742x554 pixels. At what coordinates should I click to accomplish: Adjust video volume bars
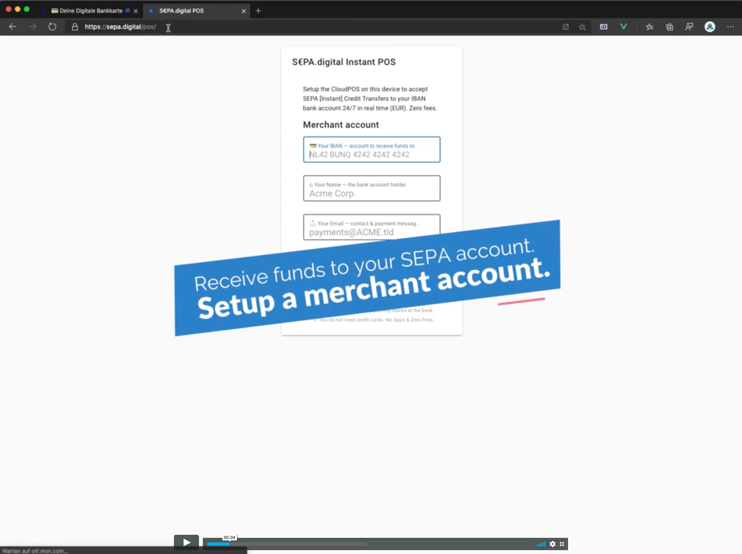541,544
